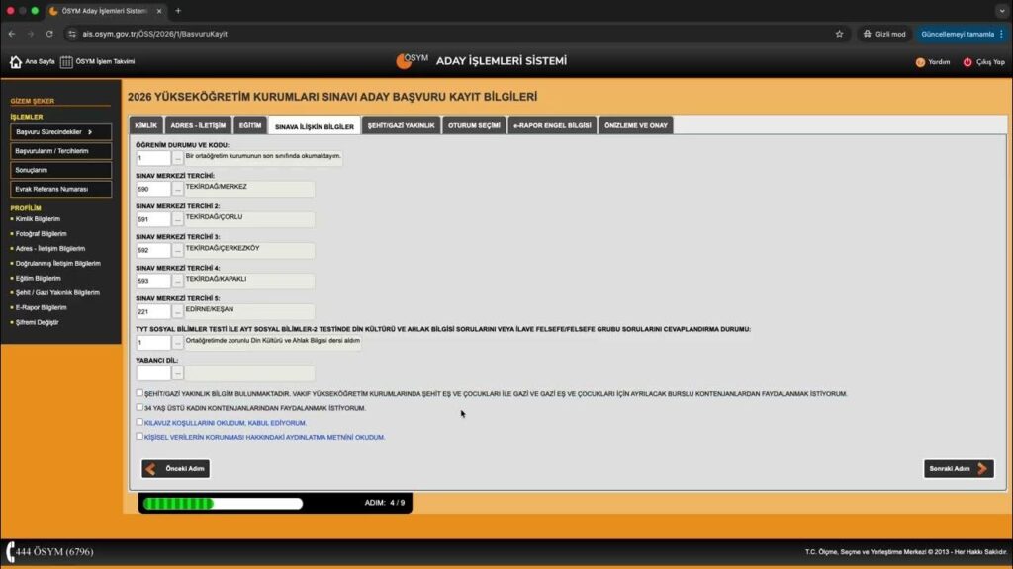Switch to the Oturum Seçimi tab
The image size is (1013, 569).
(474, 126)
